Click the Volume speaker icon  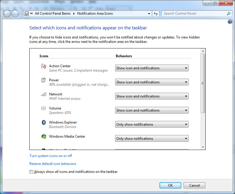click(x=43, y=108)
